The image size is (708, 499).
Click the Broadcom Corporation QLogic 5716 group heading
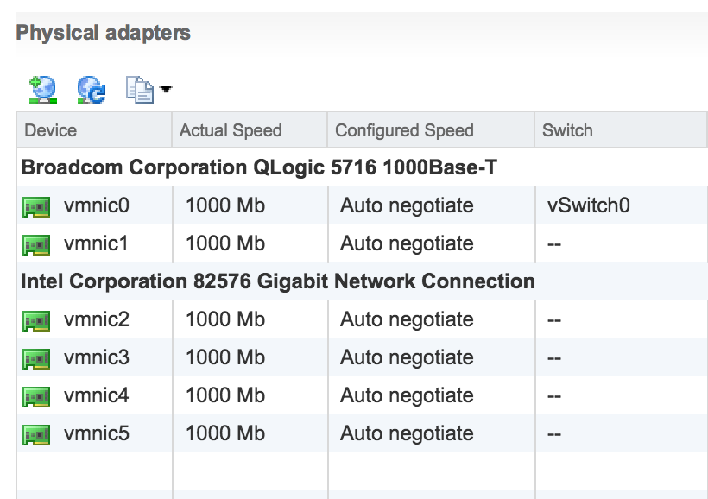259,167
